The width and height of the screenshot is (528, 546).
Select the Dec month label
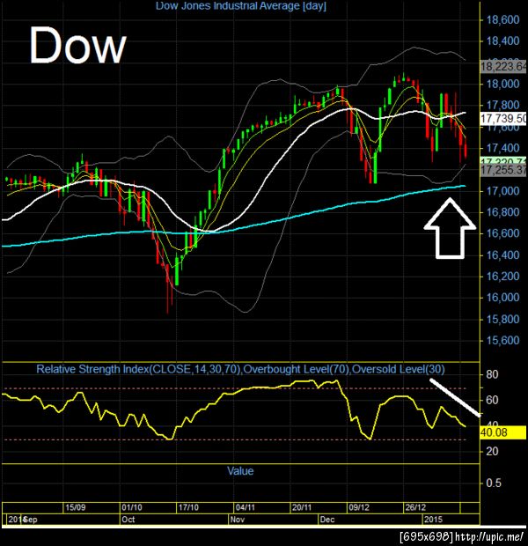[x=327, y=520]
